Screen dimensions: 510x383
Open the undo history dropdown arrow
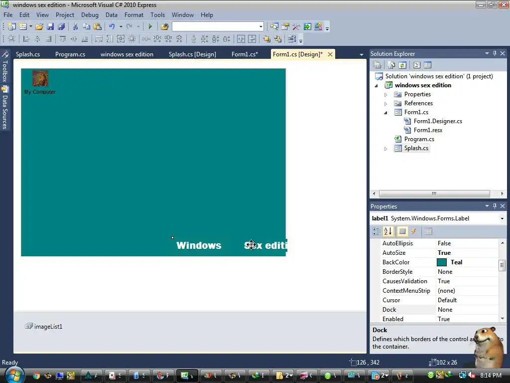coord(121,27)
